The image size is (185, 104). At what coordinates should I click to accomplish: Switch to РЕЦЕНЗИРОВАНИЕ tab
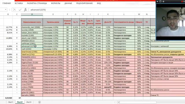[x=84, y=3]
